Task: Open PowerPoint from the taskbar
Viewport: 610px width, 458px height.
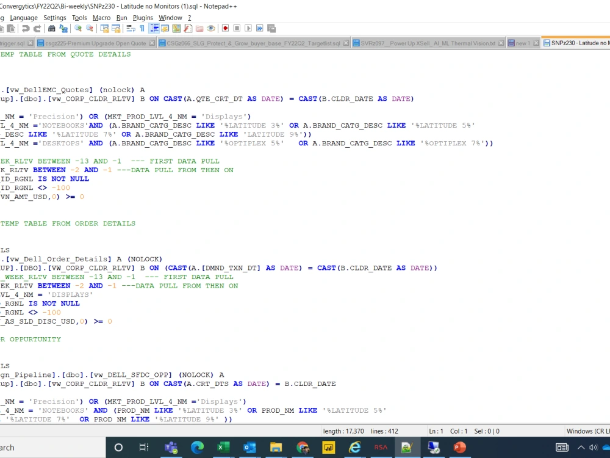Action: tap(459, 448)
